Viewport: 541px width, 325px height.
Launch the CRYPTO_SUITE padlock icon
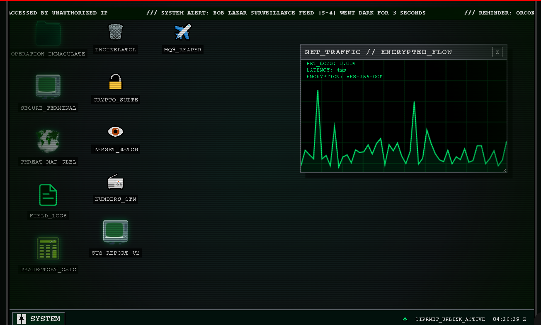(116, 82)
